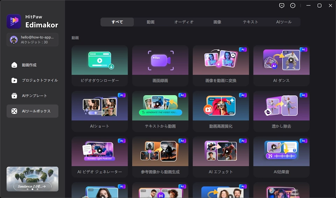The height and width of the screenshot is (198, 336).
Task: Minimize the Edimakor window
Action: (x=308, y=6)
